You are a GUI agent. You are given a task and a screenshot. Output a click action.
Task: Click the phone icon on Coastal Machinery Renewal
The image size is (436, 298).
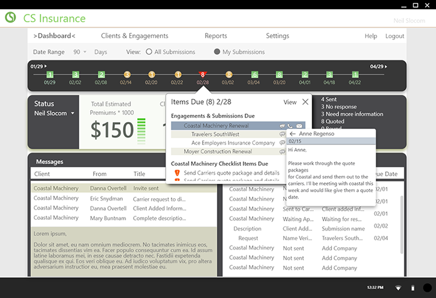tap(290, 126)
